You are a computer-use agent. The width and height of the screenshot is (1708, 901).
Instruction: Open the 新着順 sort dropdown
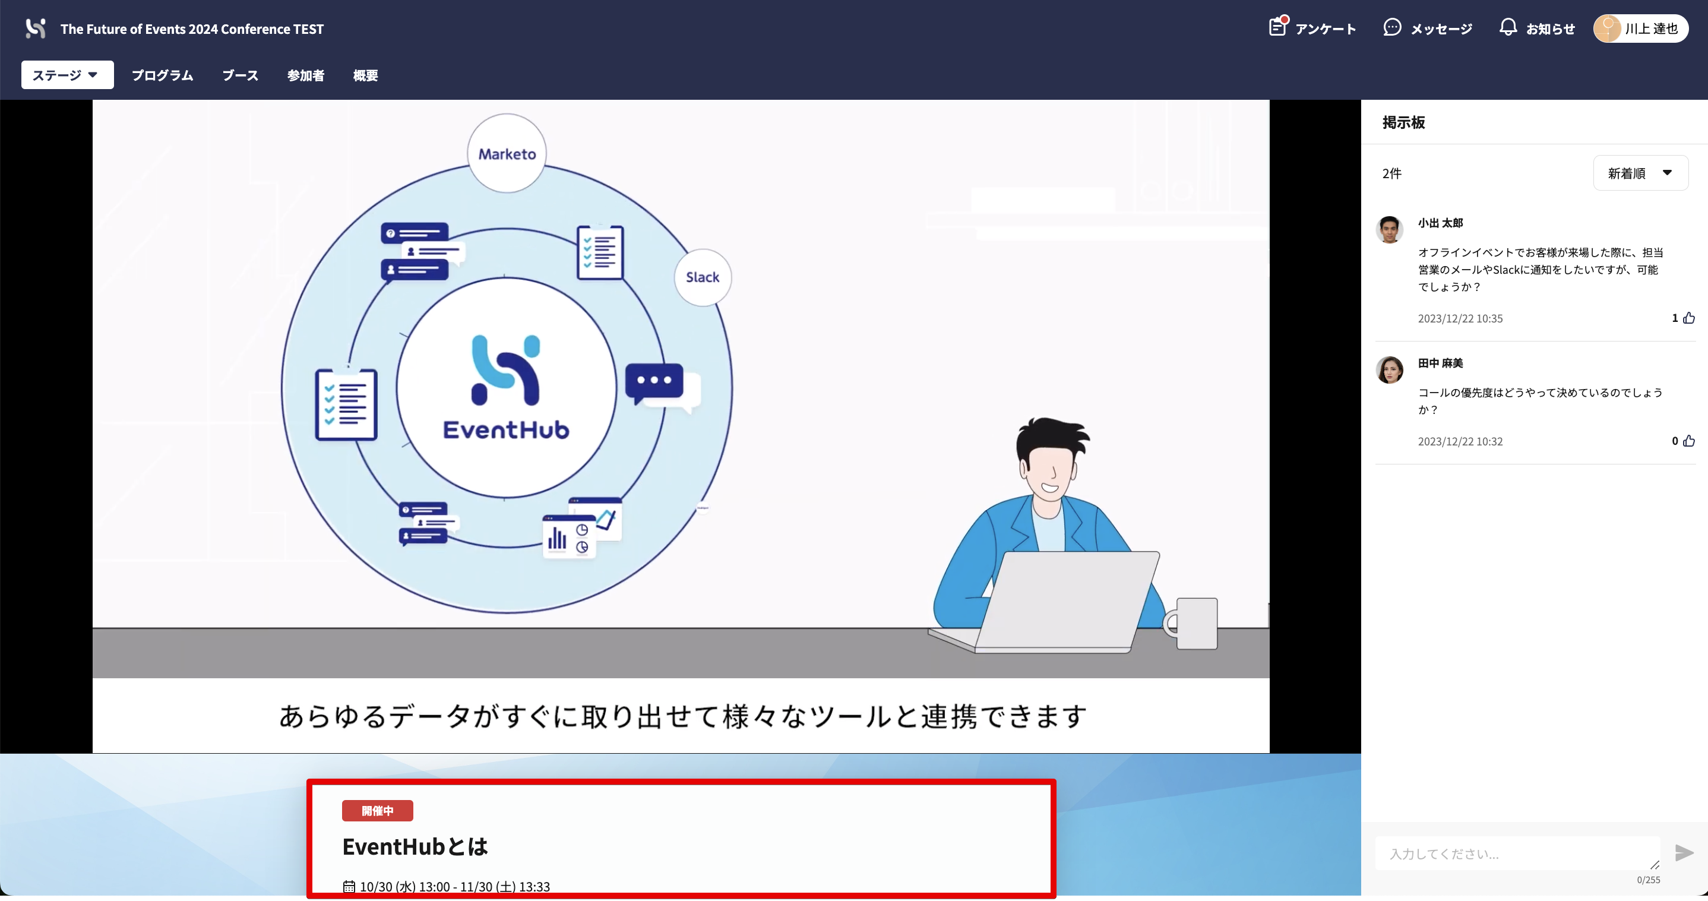point(1640,173)
